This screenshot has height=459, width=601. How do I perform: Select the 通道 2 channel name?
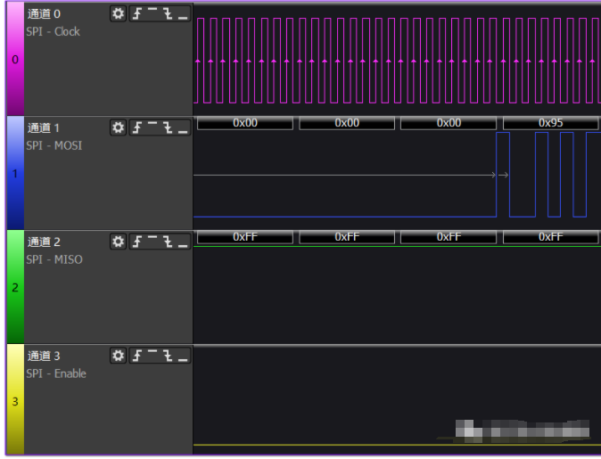(x=44, y=242)
